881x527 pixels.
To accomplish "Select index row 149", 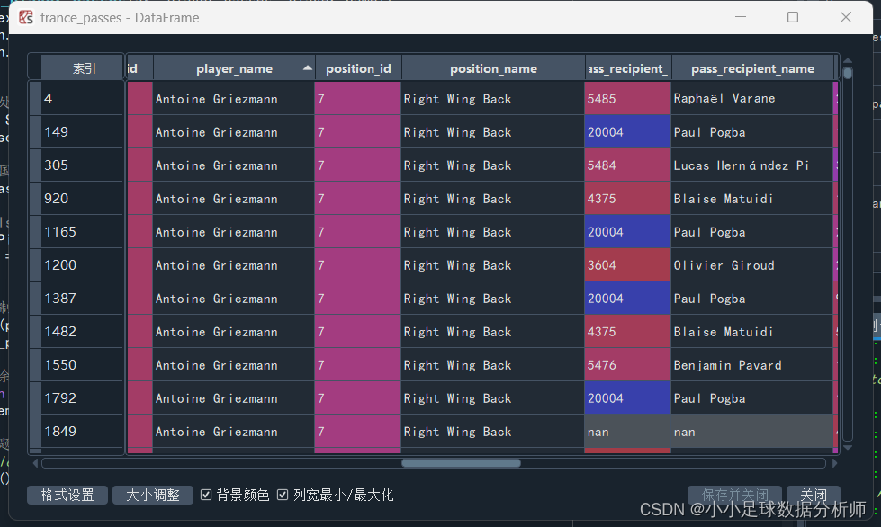I will (x=83, y=132).
